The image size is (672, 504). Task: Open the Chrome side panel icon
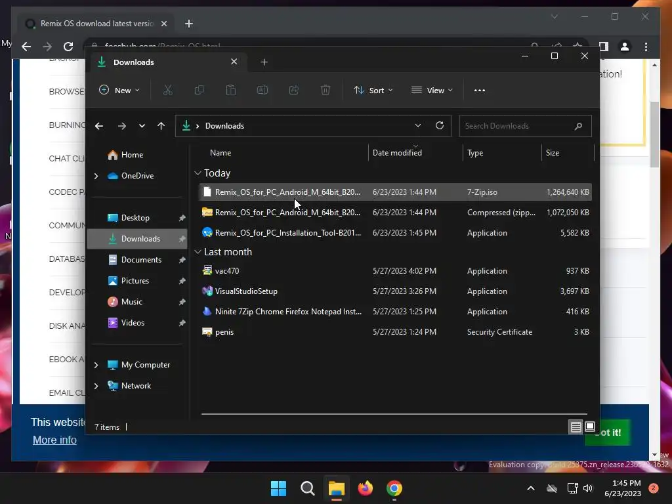604,47
